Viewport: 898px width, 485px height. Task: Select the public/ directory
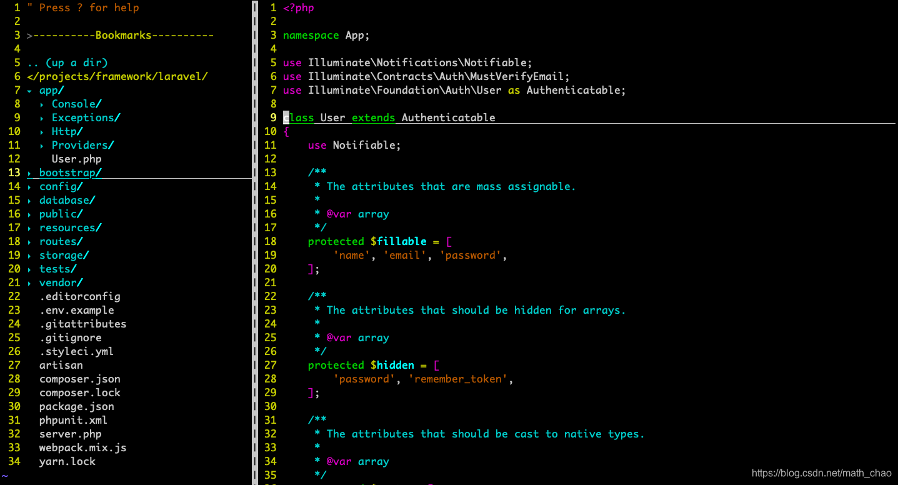click(61, 214)
